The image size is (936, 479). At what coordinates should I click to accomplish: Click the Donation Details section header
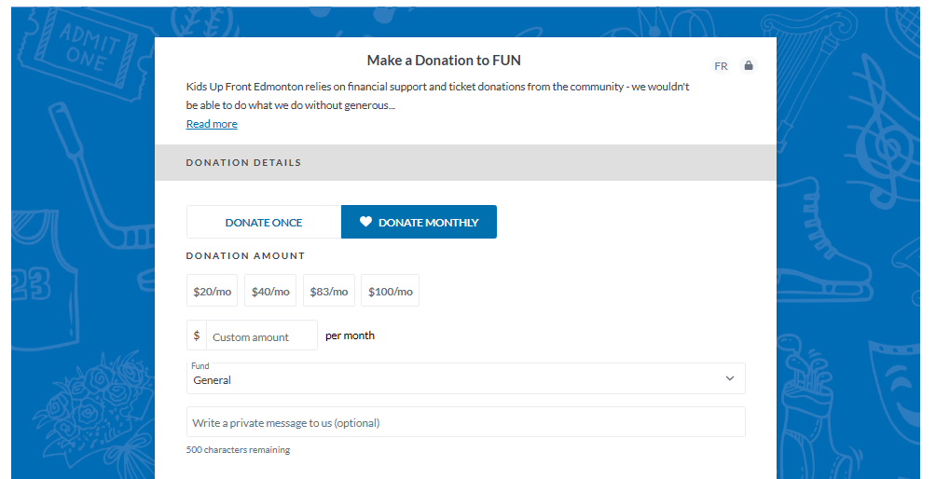pyautogui.click(x=243, y=162)
